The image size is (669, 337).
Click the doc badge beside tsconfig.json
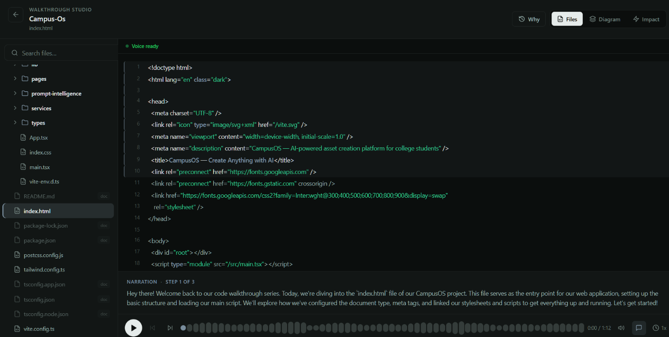(104, 299)
